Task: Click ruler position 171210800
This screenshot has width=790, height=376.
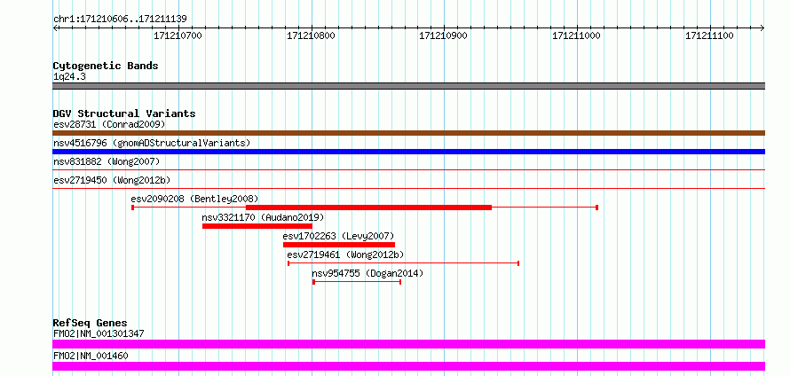Action: click(x=311, y=35)
